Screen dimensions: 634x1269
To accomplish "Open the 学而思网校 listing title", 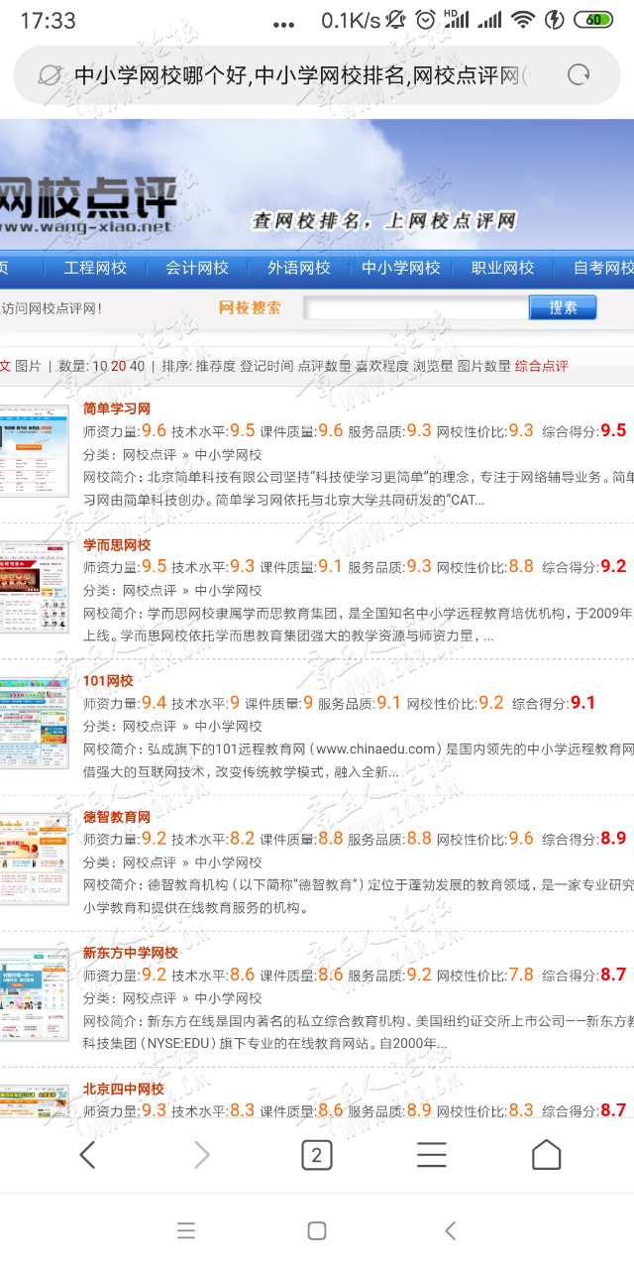I will pyautogui.click(x=117, y=545).
